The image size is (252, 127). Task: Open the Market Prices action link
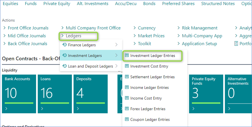151,36
